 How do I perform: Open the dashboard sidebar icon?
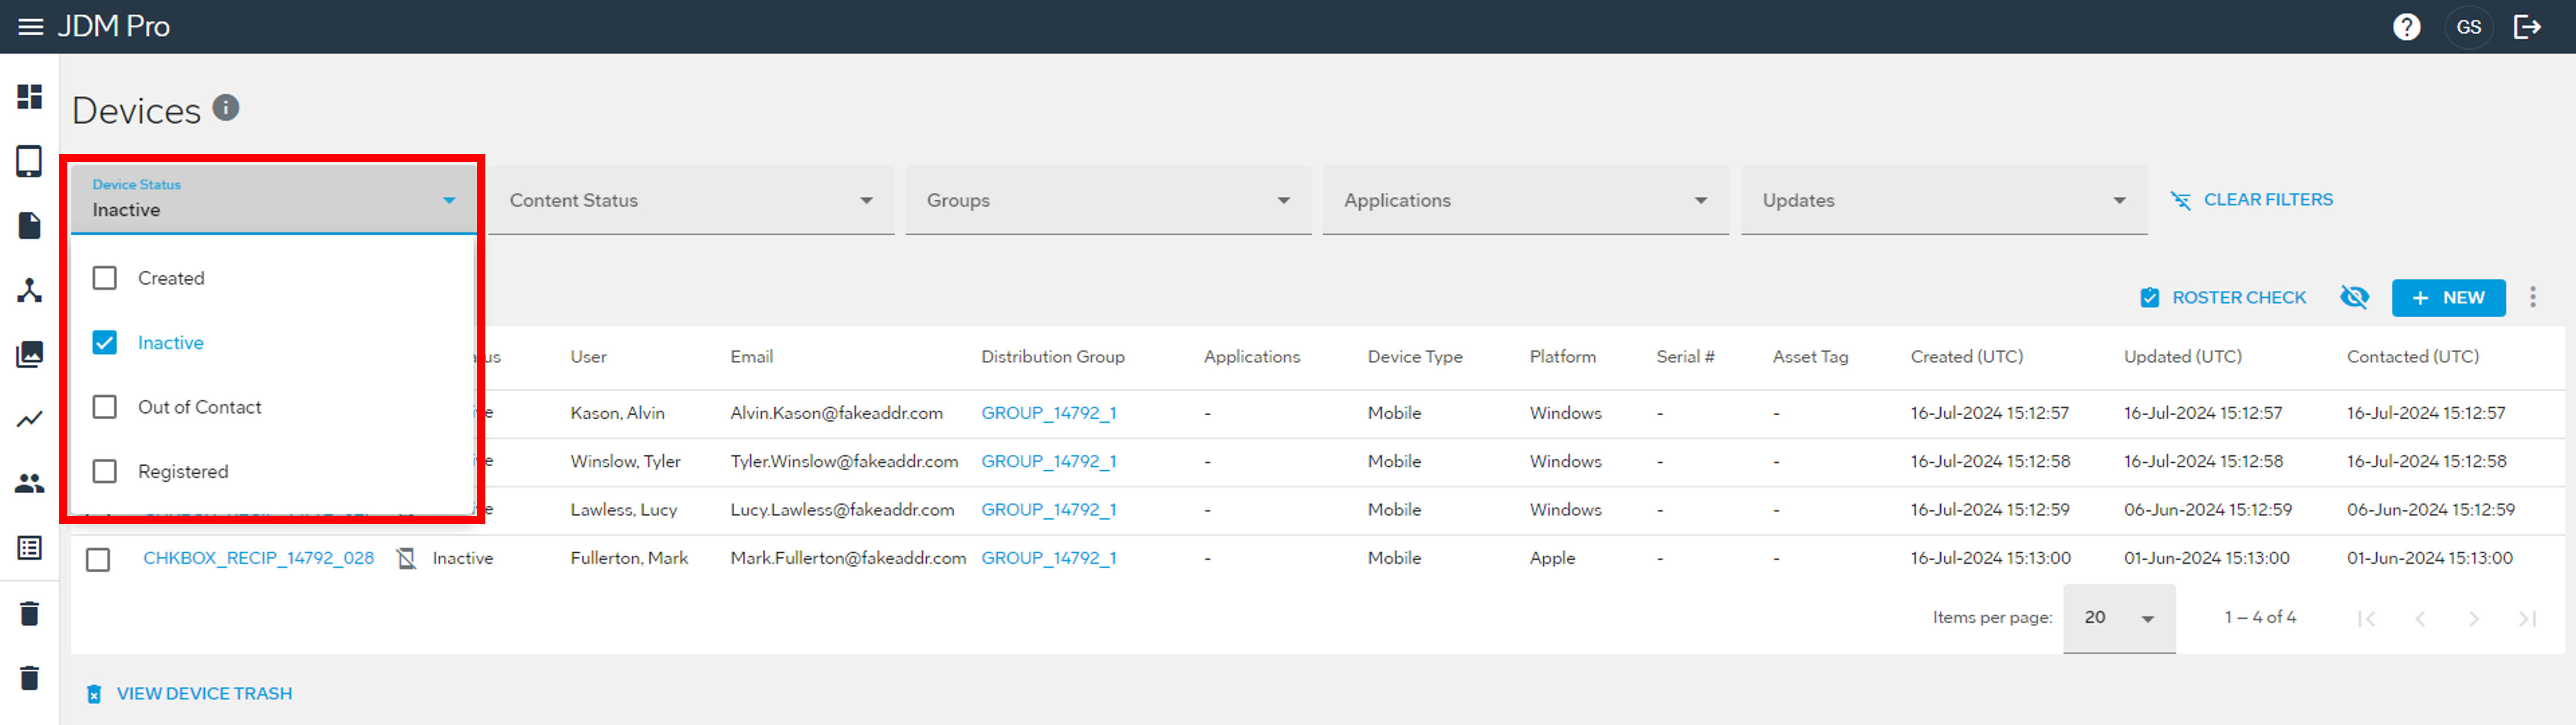click(30, 97)
